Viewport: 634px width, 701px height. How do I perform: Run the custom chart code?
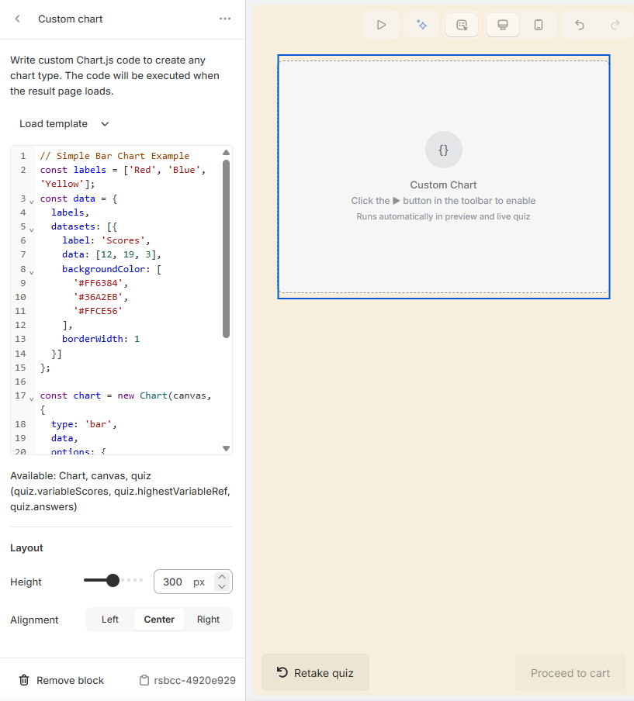coord(381,24)
